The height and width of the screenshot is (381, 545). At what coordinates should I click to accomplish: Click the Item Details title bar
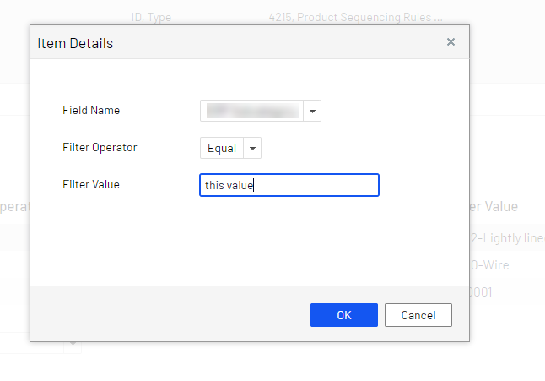pyautogui.click(x=236, y=42)
